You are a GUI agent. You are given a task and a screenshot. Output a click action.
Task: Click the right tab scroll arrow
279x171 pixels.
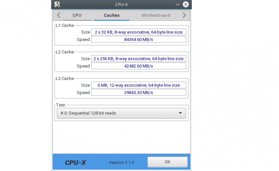coord(184,15)
